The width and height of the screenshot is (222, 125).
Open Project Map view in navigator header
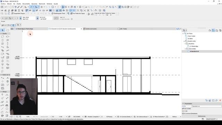[210, 30]
